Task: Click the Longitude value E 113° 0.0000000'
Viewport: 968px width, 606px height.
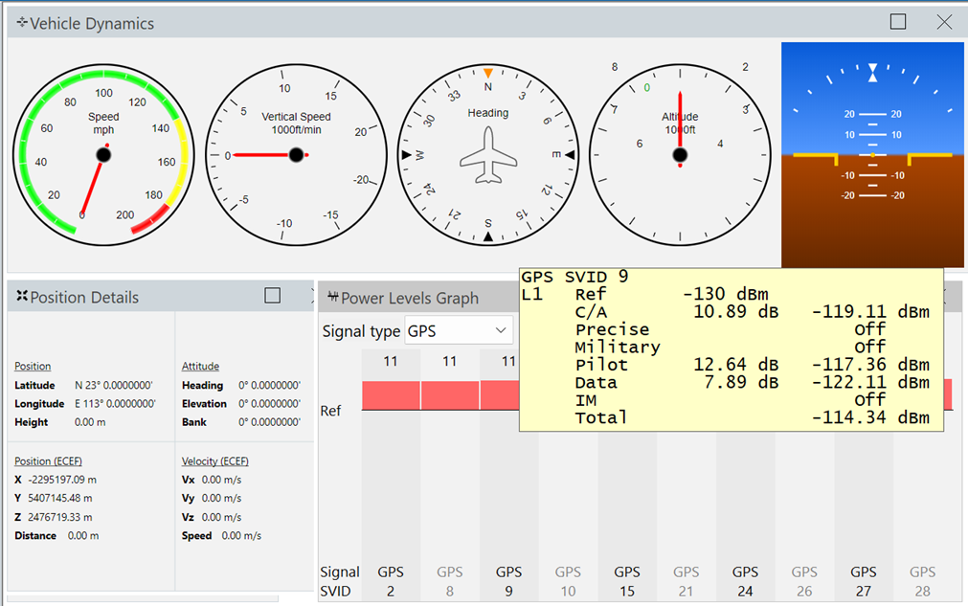Action: [x=116, y=404]
